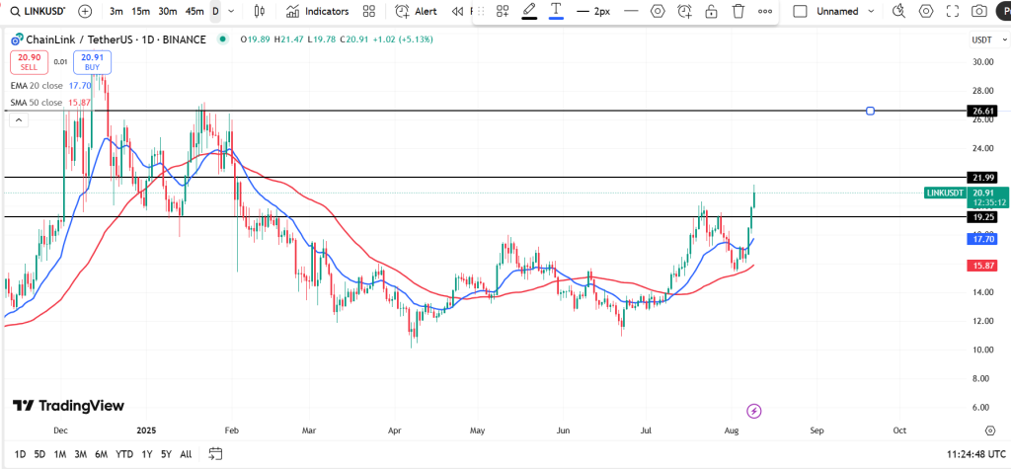This screenshot has width=1011, height=469.
Task: Open drawing settings hexagon icon in floating toolbar
Action: click(x=657, y=11)
